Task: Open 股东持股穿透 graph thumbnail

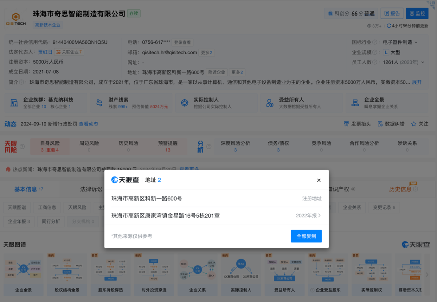Action: (110, 274)
